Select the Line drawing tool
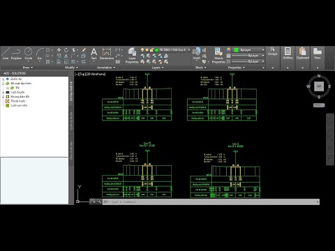 pos(6,54)
